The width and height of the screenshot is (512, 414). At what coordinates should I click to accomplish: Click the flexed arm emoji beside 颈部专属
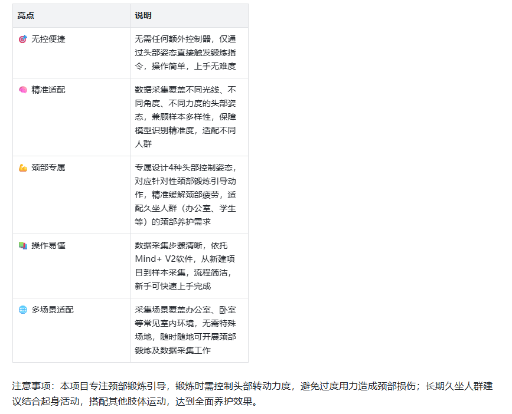coord(23,168)
